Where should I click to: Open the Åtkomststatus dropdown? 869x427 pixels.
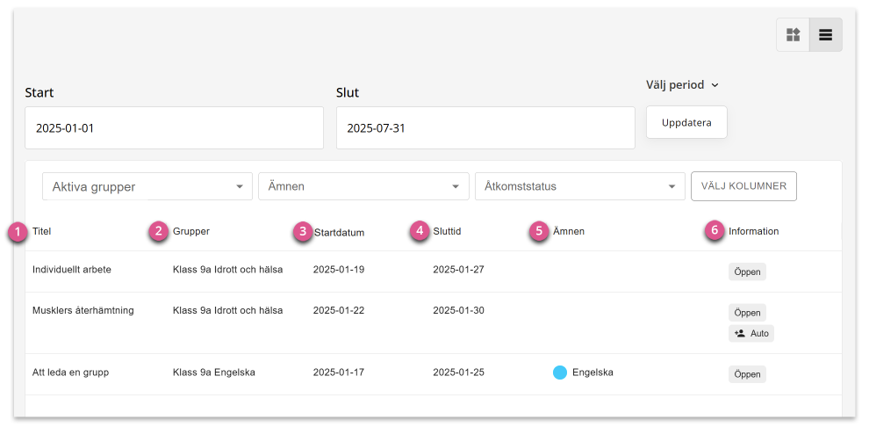coord(580,187)
